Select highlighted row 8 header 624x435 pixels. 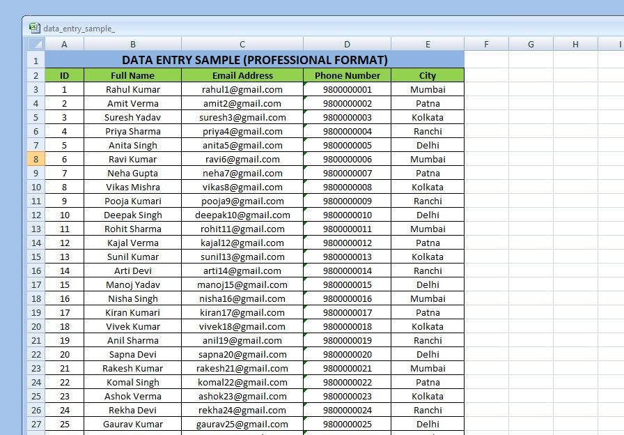click(36, 159)
